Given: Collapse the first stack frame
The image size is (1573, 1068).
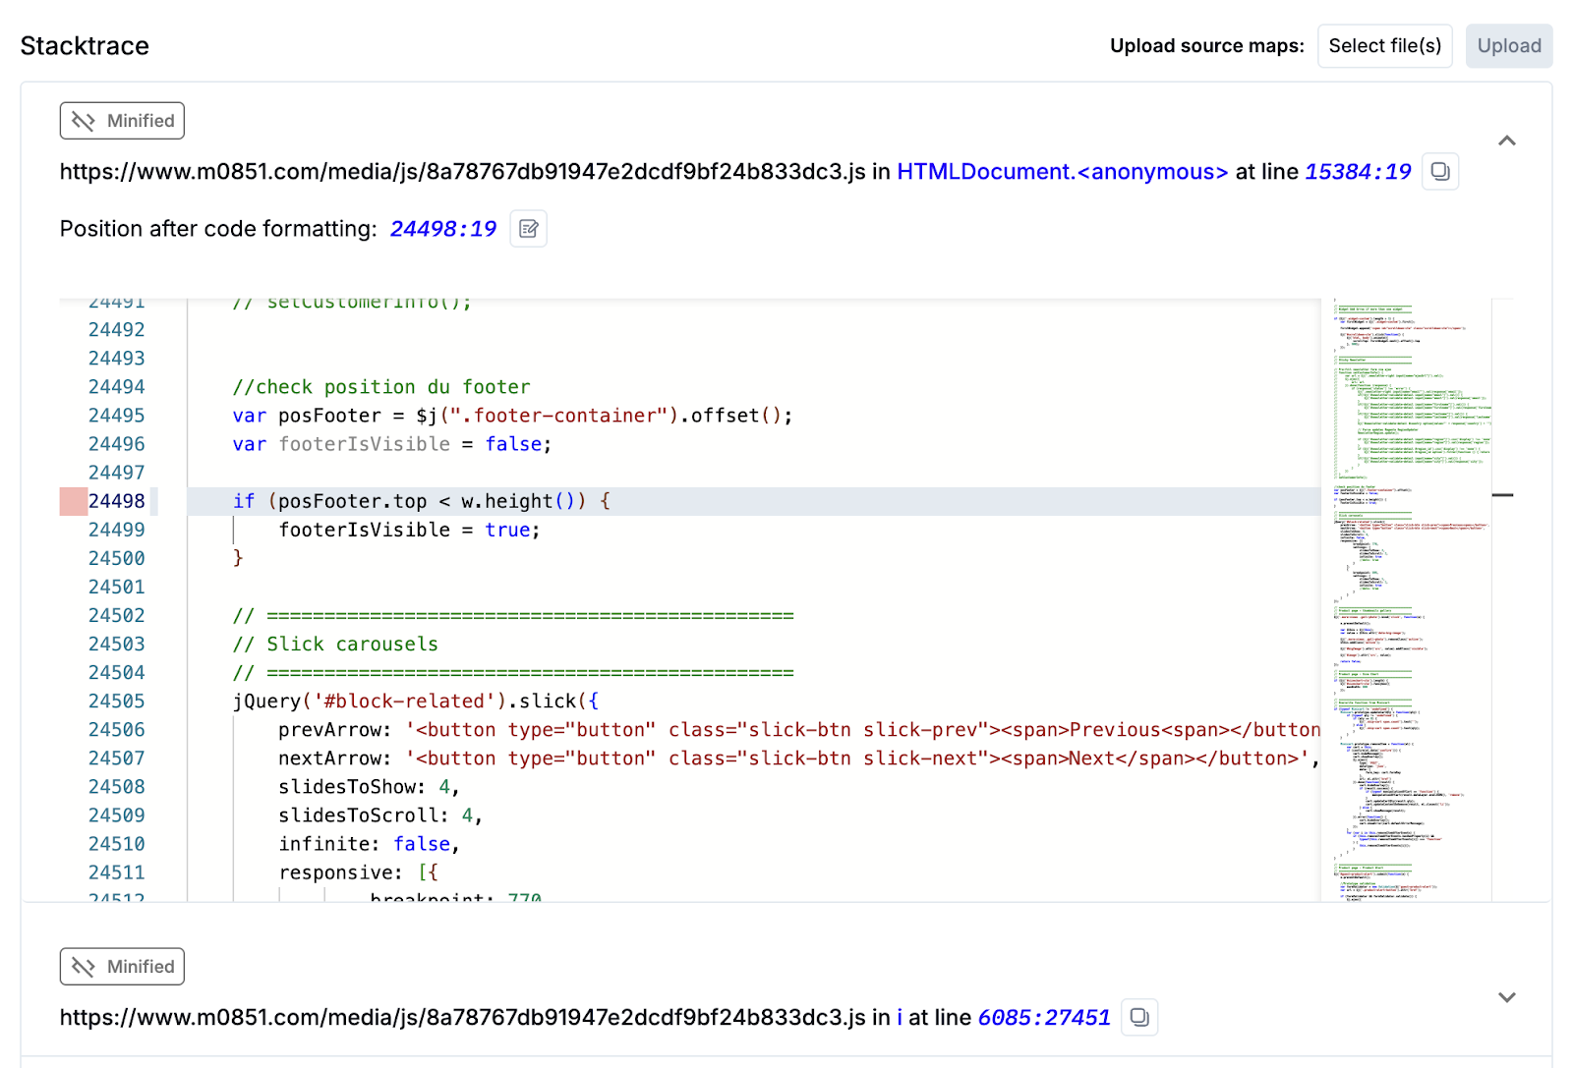Looking at the screenshot, I should (x=1506, y=141).
